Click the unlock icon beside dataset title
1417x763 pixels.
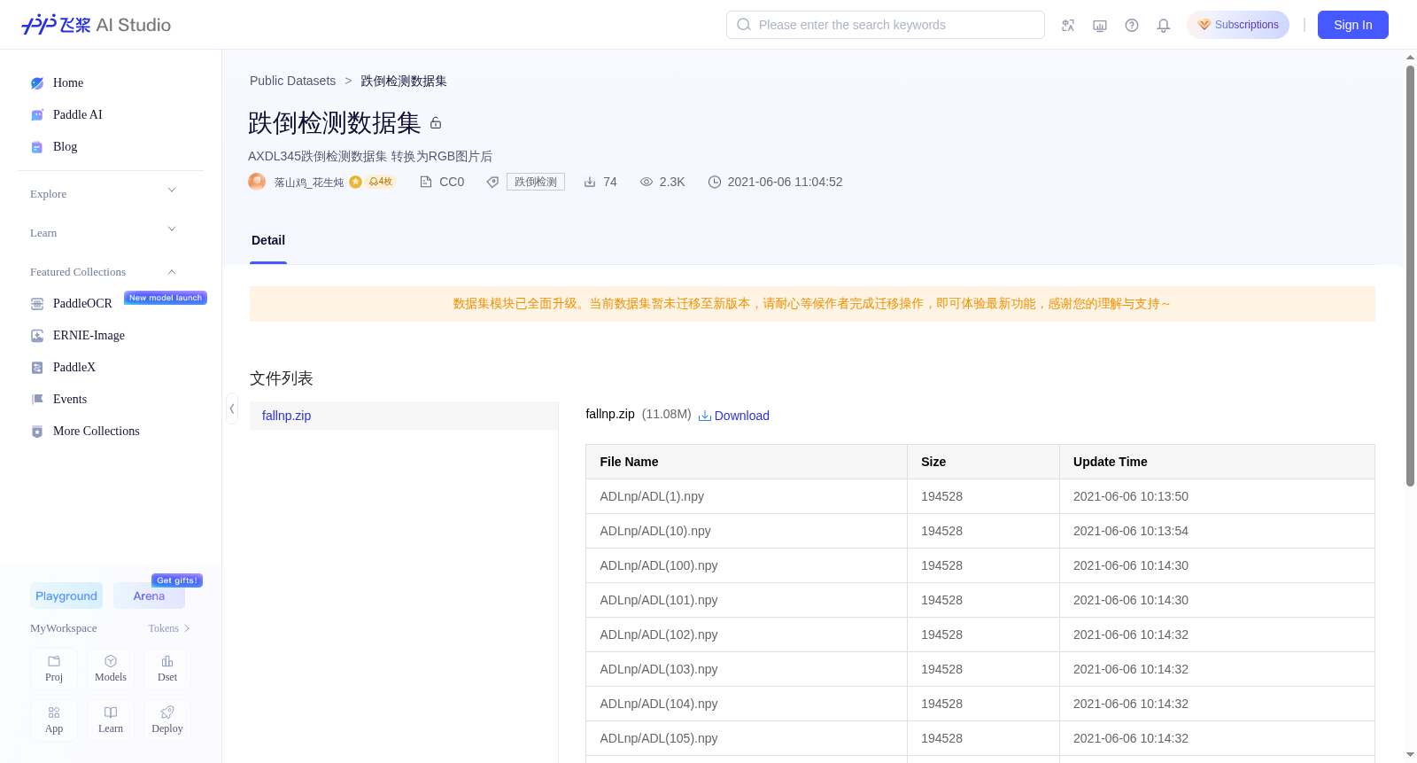point(436,123)
